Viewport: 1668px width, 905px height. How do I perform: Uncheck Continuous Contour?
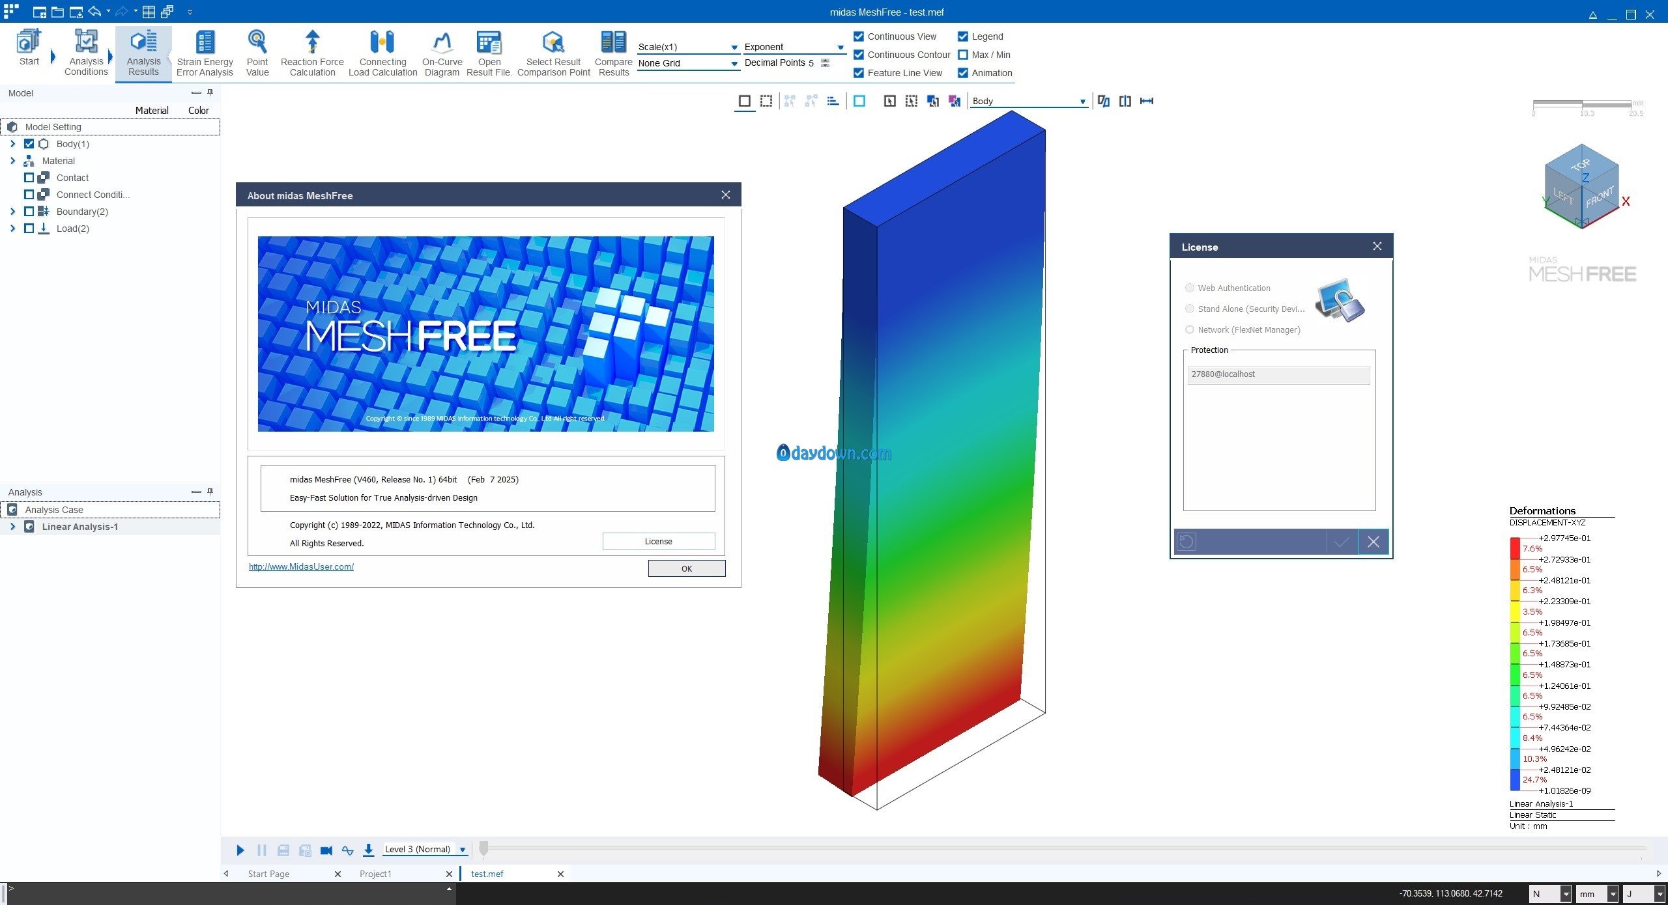[x=859, y=55]
